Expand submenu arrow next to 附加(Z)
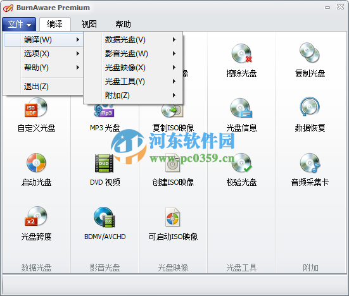Viewport: 349px width, 296px height. tap(174, 96)
